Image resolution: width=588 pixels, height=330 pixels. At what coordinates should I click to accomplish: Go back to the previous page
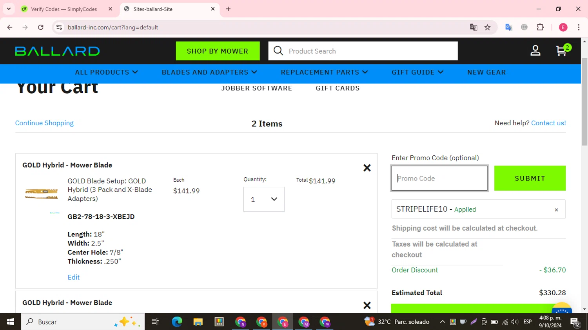tap(10, 27)
